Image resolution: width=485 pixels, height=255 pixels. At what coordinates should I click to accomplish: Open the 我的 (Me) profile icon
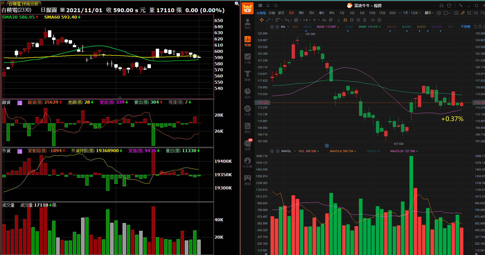248,24
